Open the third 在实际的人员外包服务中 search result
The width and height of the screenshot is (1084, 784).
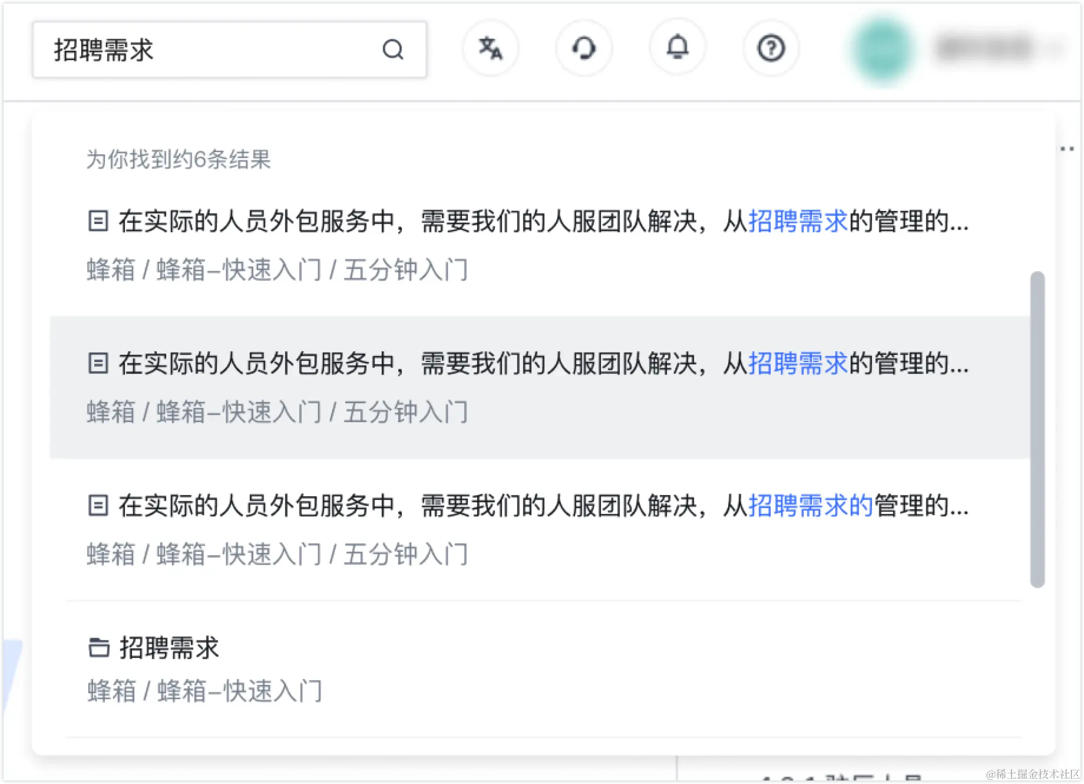tap(539, 529)
